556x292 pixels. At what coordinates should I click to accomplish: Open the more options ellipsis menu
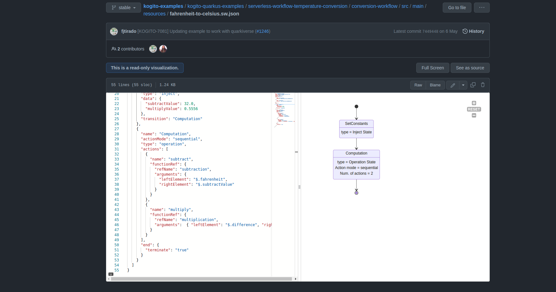[x=482, y=7]
